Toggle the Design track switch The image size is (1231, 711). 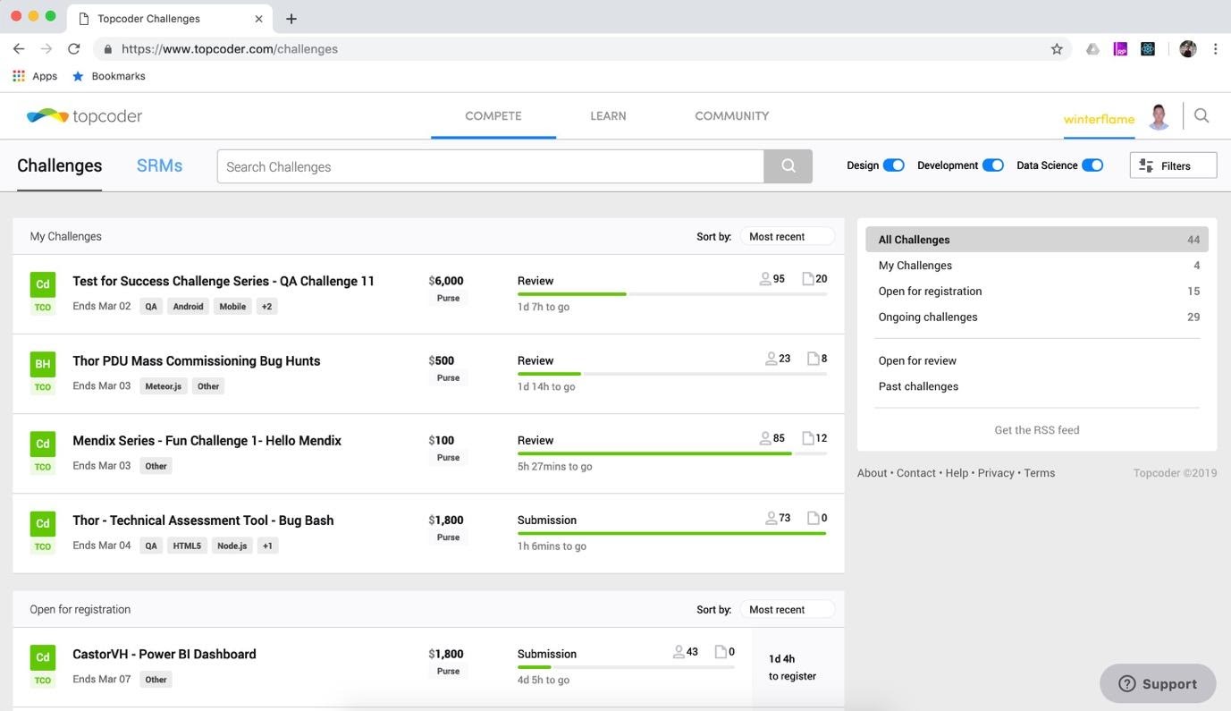click(x=893, y=165)
